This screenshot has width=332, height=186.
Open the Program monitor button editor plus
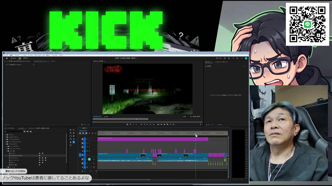click(200, 125)
